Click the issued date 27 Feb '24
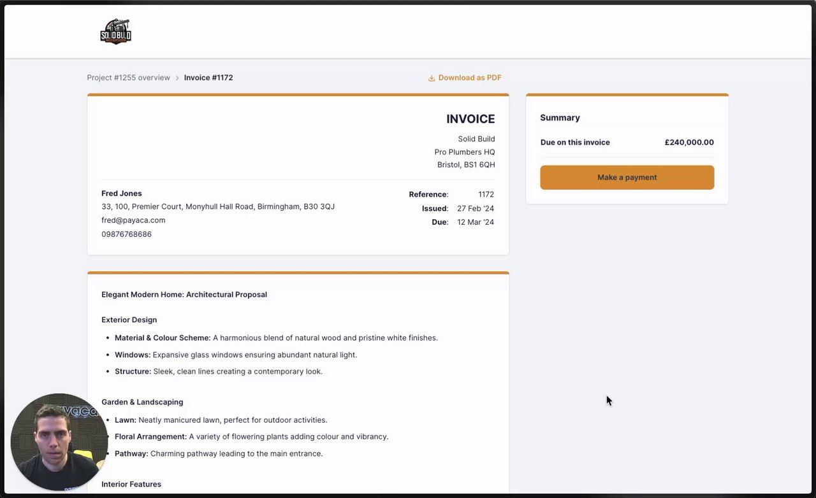The image size is (816, 498). [476, 208]
